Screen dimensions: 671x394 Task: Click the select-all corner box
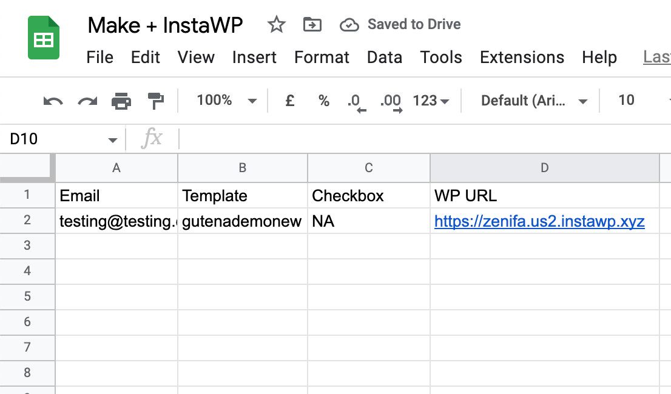27,168
